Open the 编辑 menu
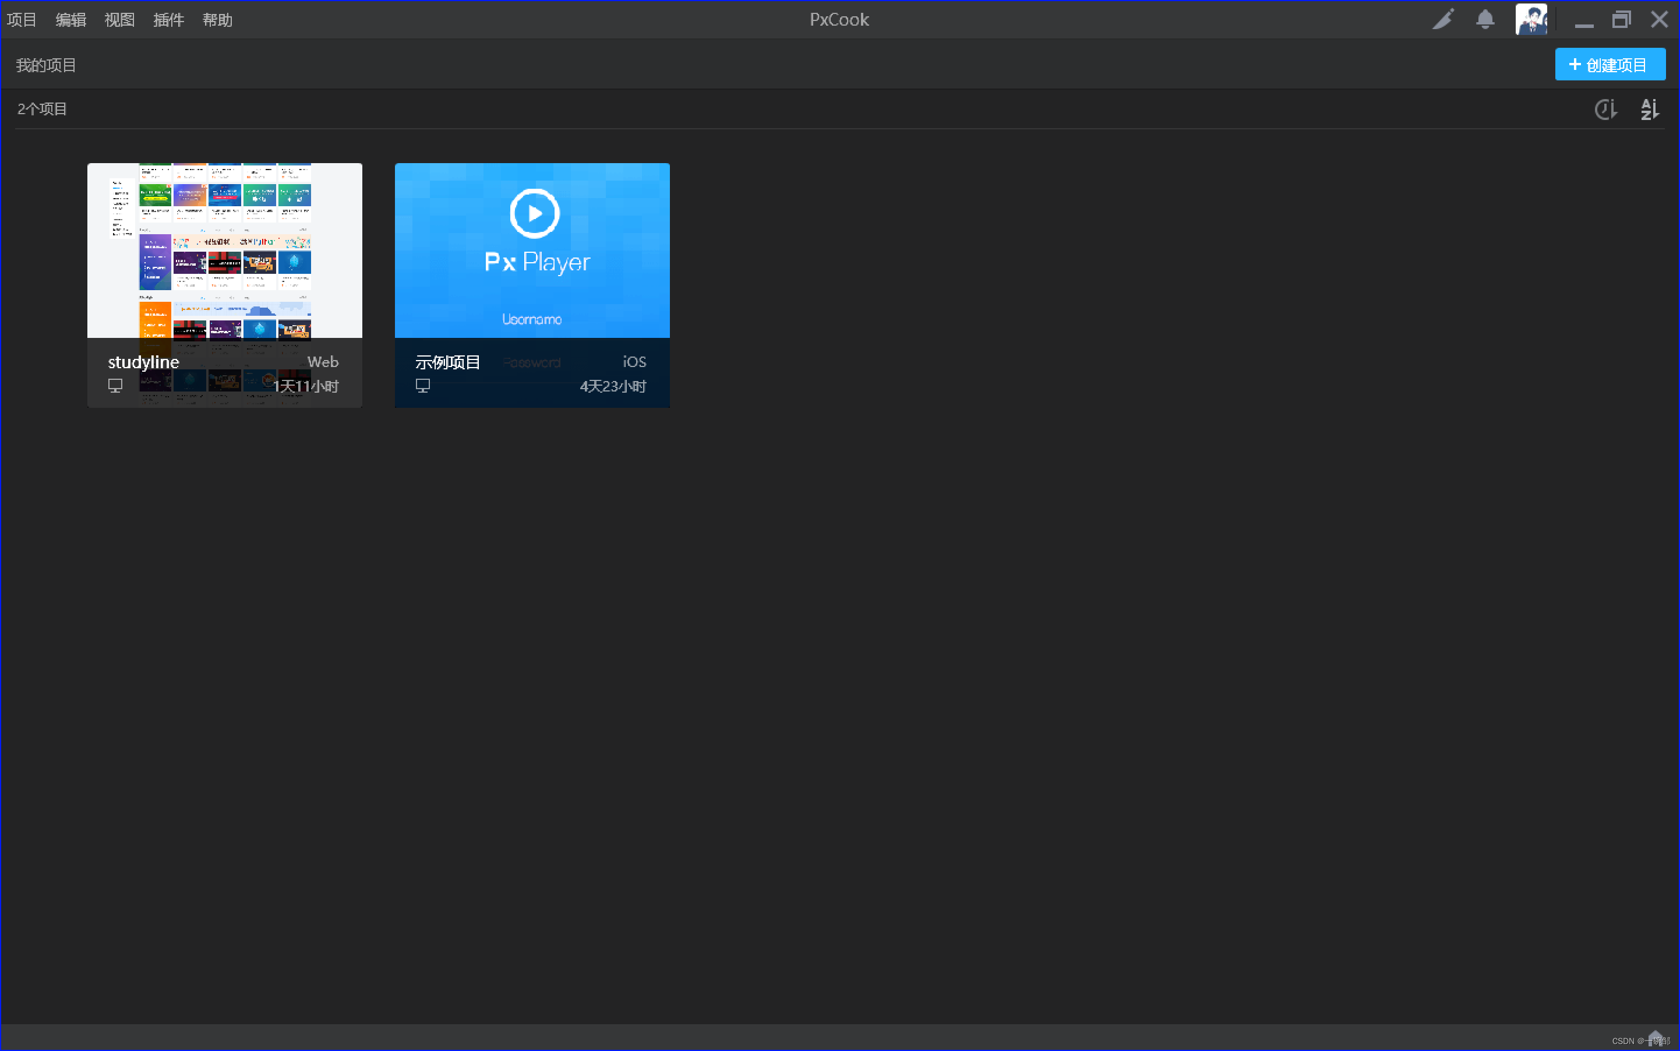The width and height of the screenshot is (1680, 1051). coord(71,19)
